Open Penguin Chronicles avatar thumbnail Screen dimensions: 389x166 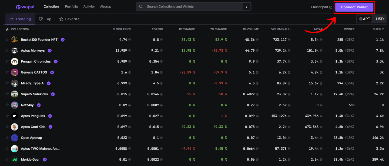coord(15,62)
